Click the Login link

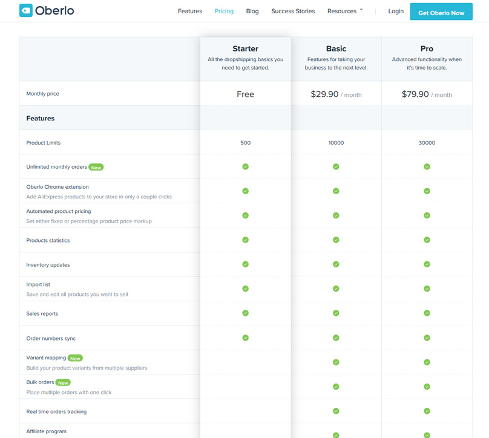tap(396, 11)
